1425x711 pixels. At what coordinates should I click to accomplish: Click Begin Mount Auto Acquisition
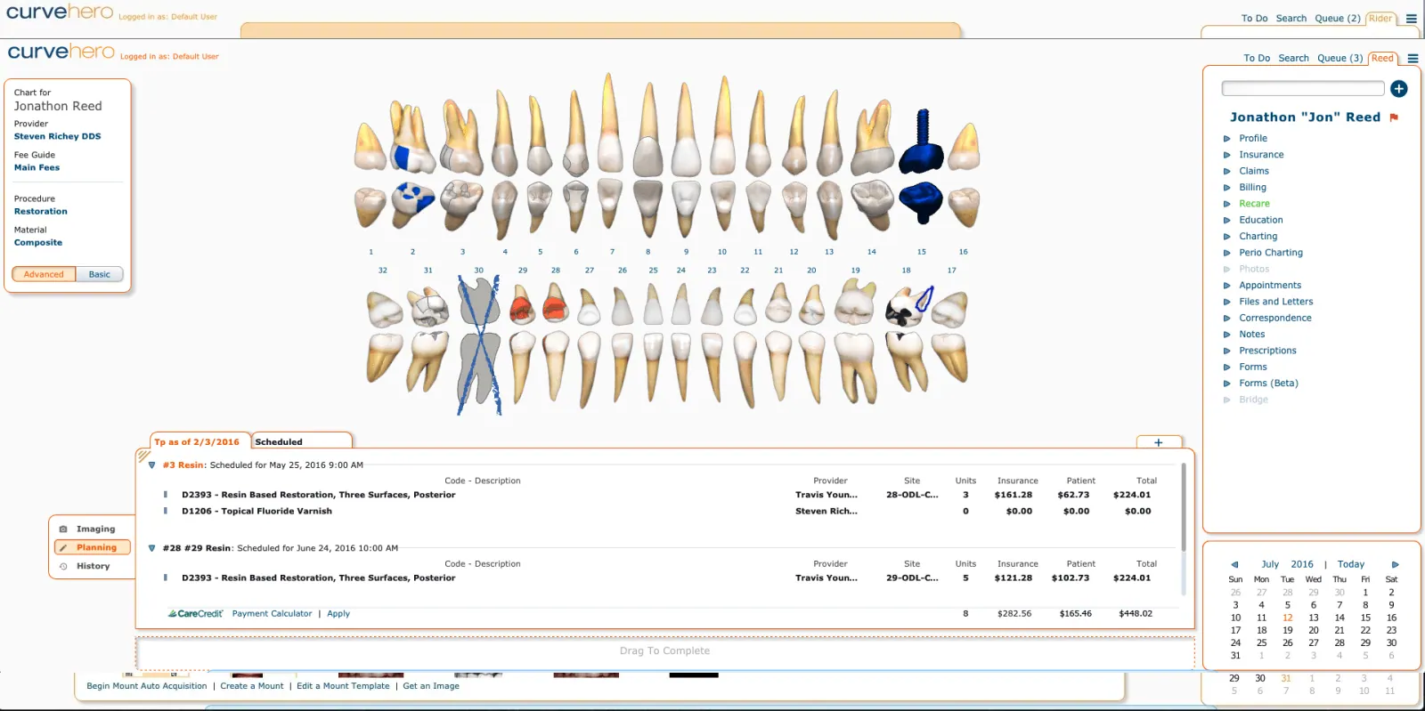tap(146, 686)
